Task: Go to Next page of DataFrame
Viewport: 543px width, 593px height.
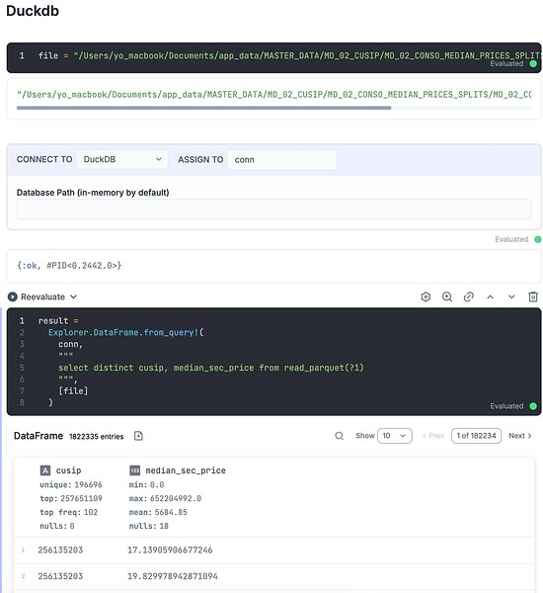Action: pos(520,436)
